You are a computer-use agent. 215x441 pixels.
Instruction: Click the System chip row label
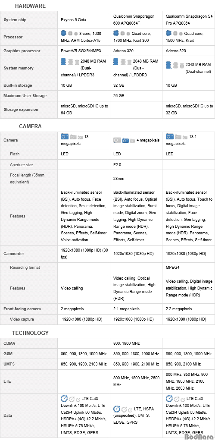click(x=15, y=20)
